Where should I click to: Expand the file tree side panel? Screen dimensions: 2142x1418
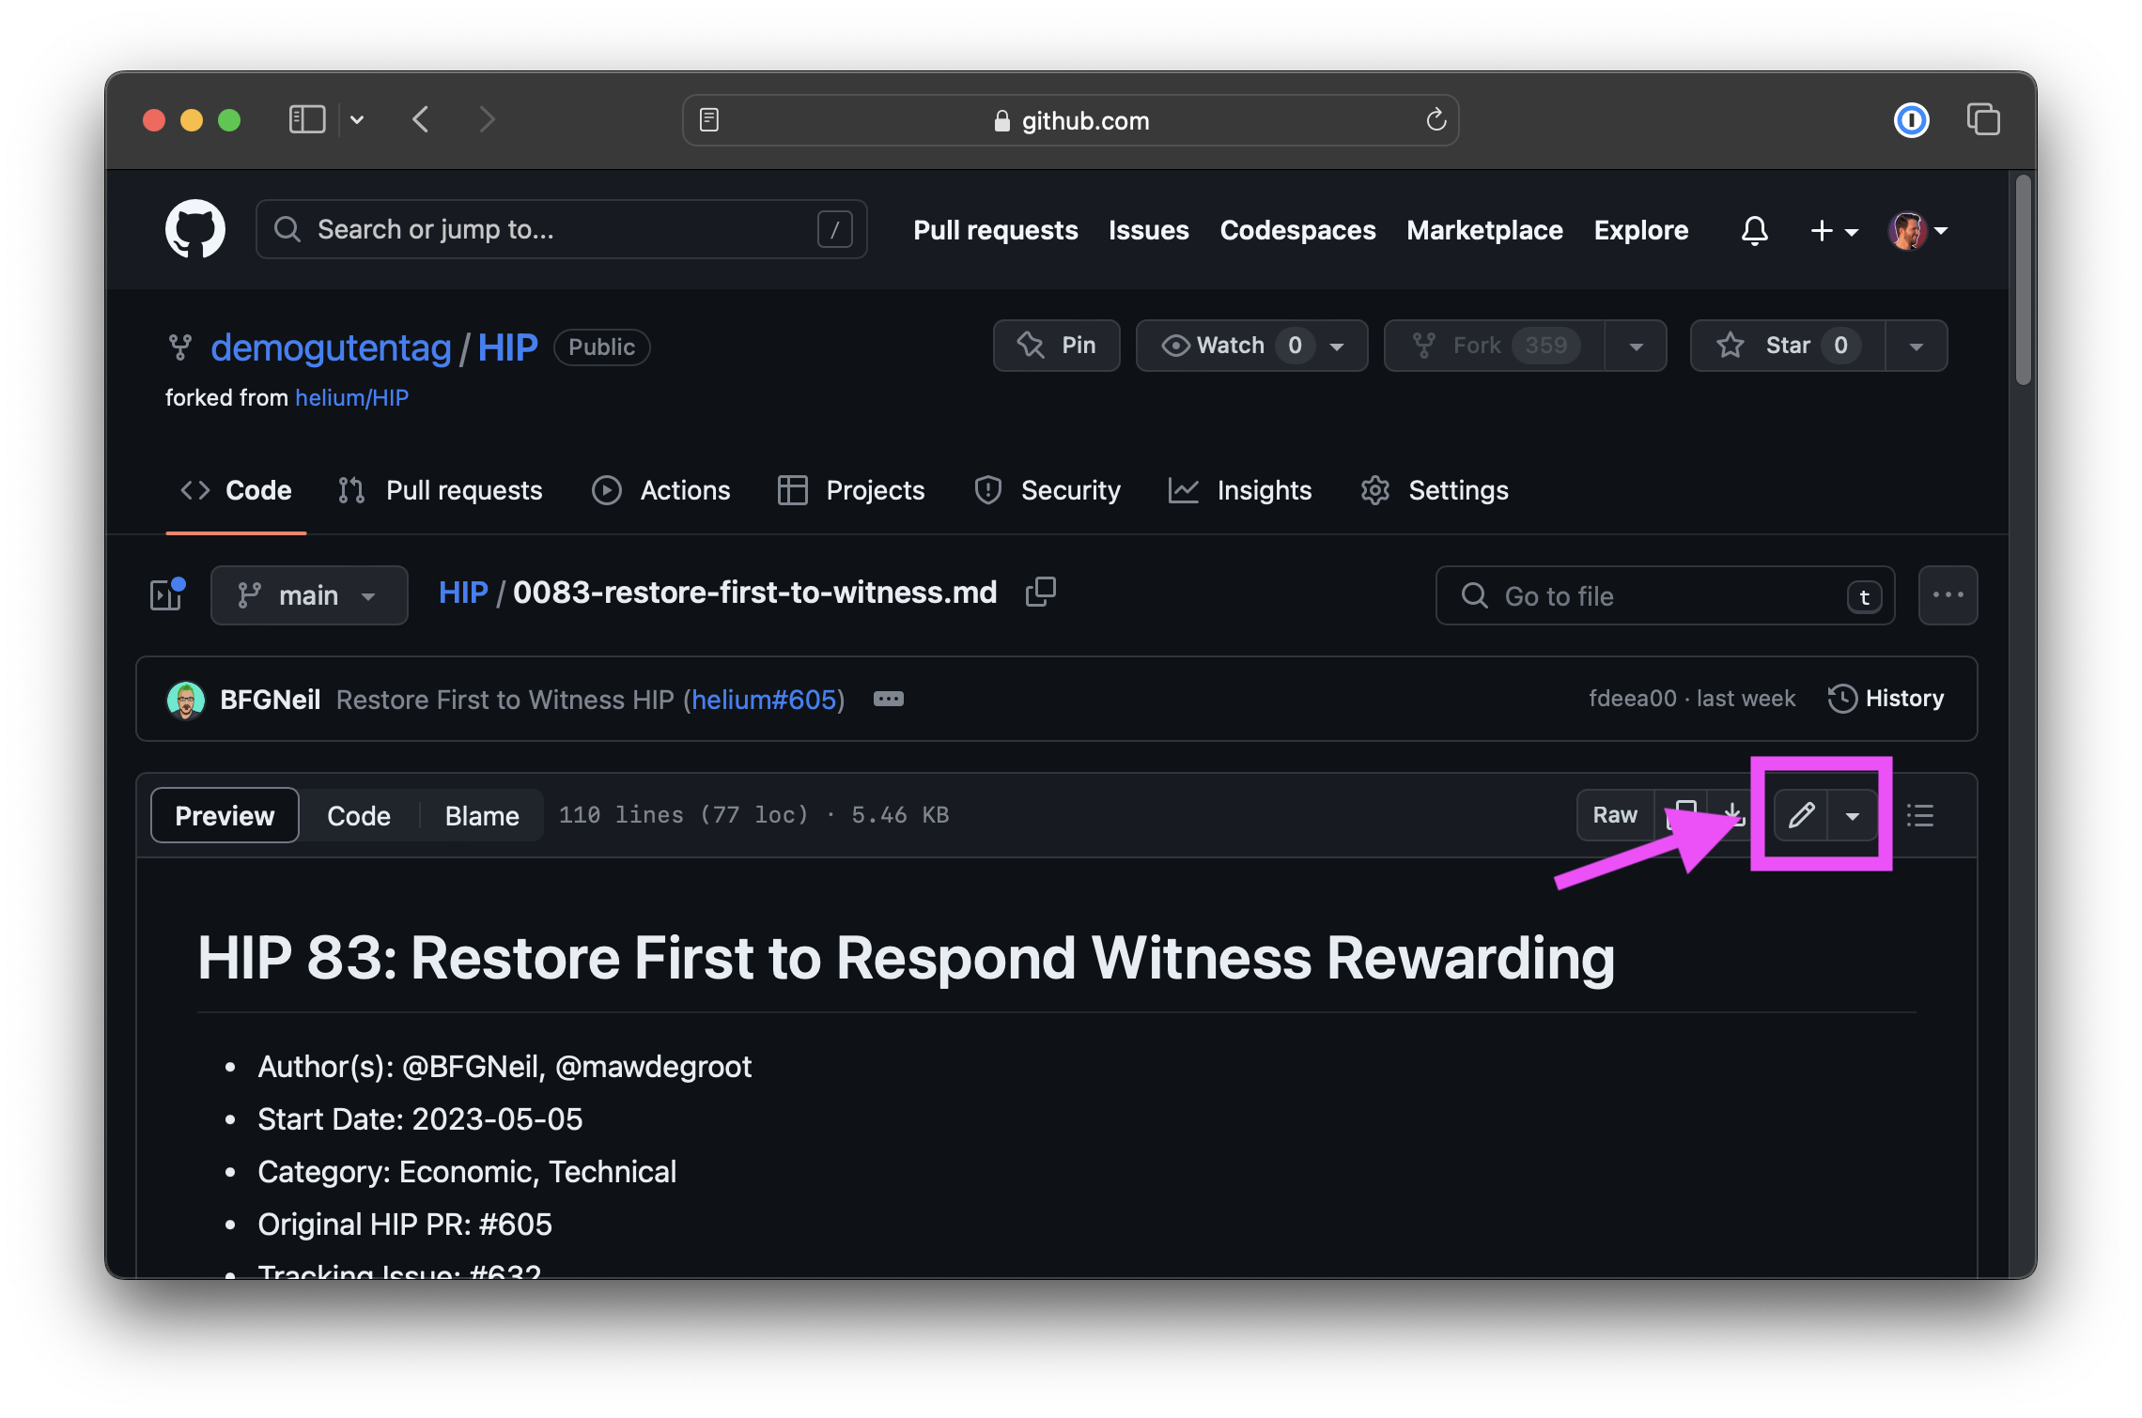click(x=167, y=594)
